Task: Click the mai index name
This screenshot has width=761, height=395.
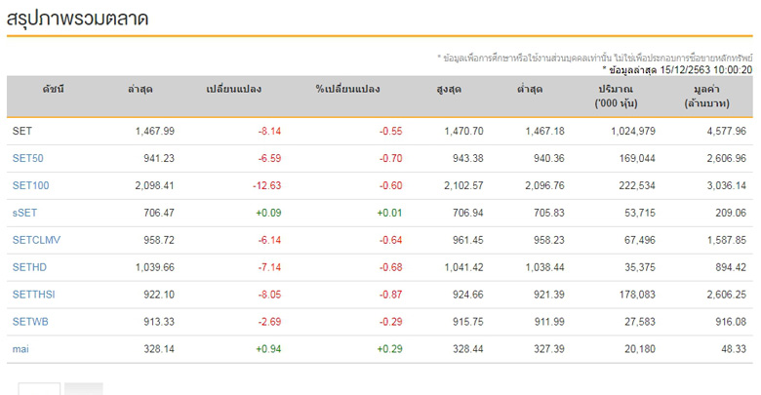Action: coord(20,349)
